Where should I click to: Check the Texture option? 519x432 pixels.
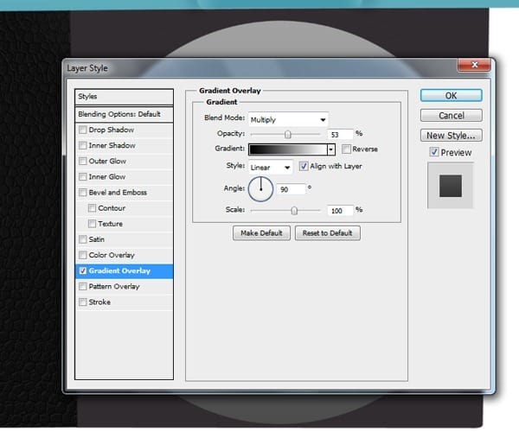coord(92,224)
